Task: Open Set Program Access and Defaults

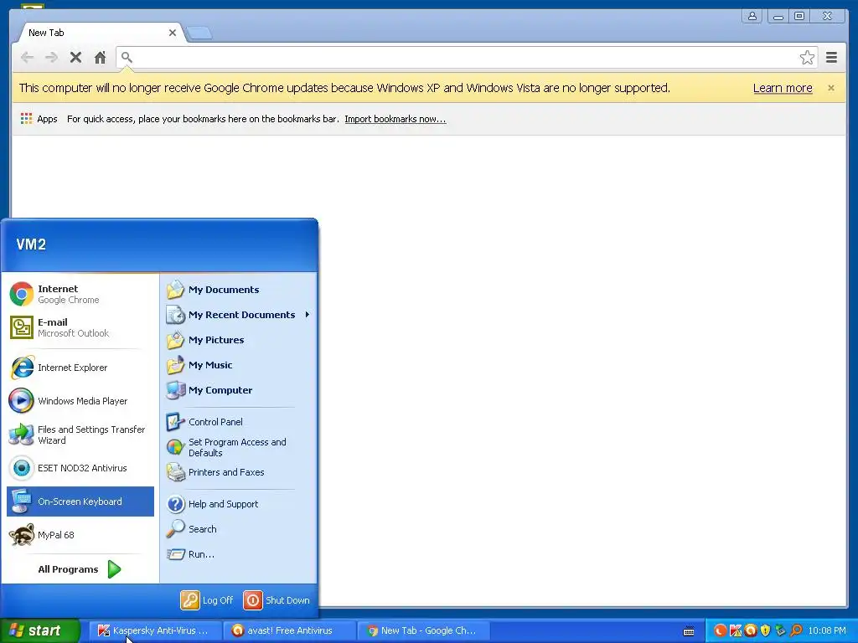Action: pyautogui.click(x=238, y=447)
